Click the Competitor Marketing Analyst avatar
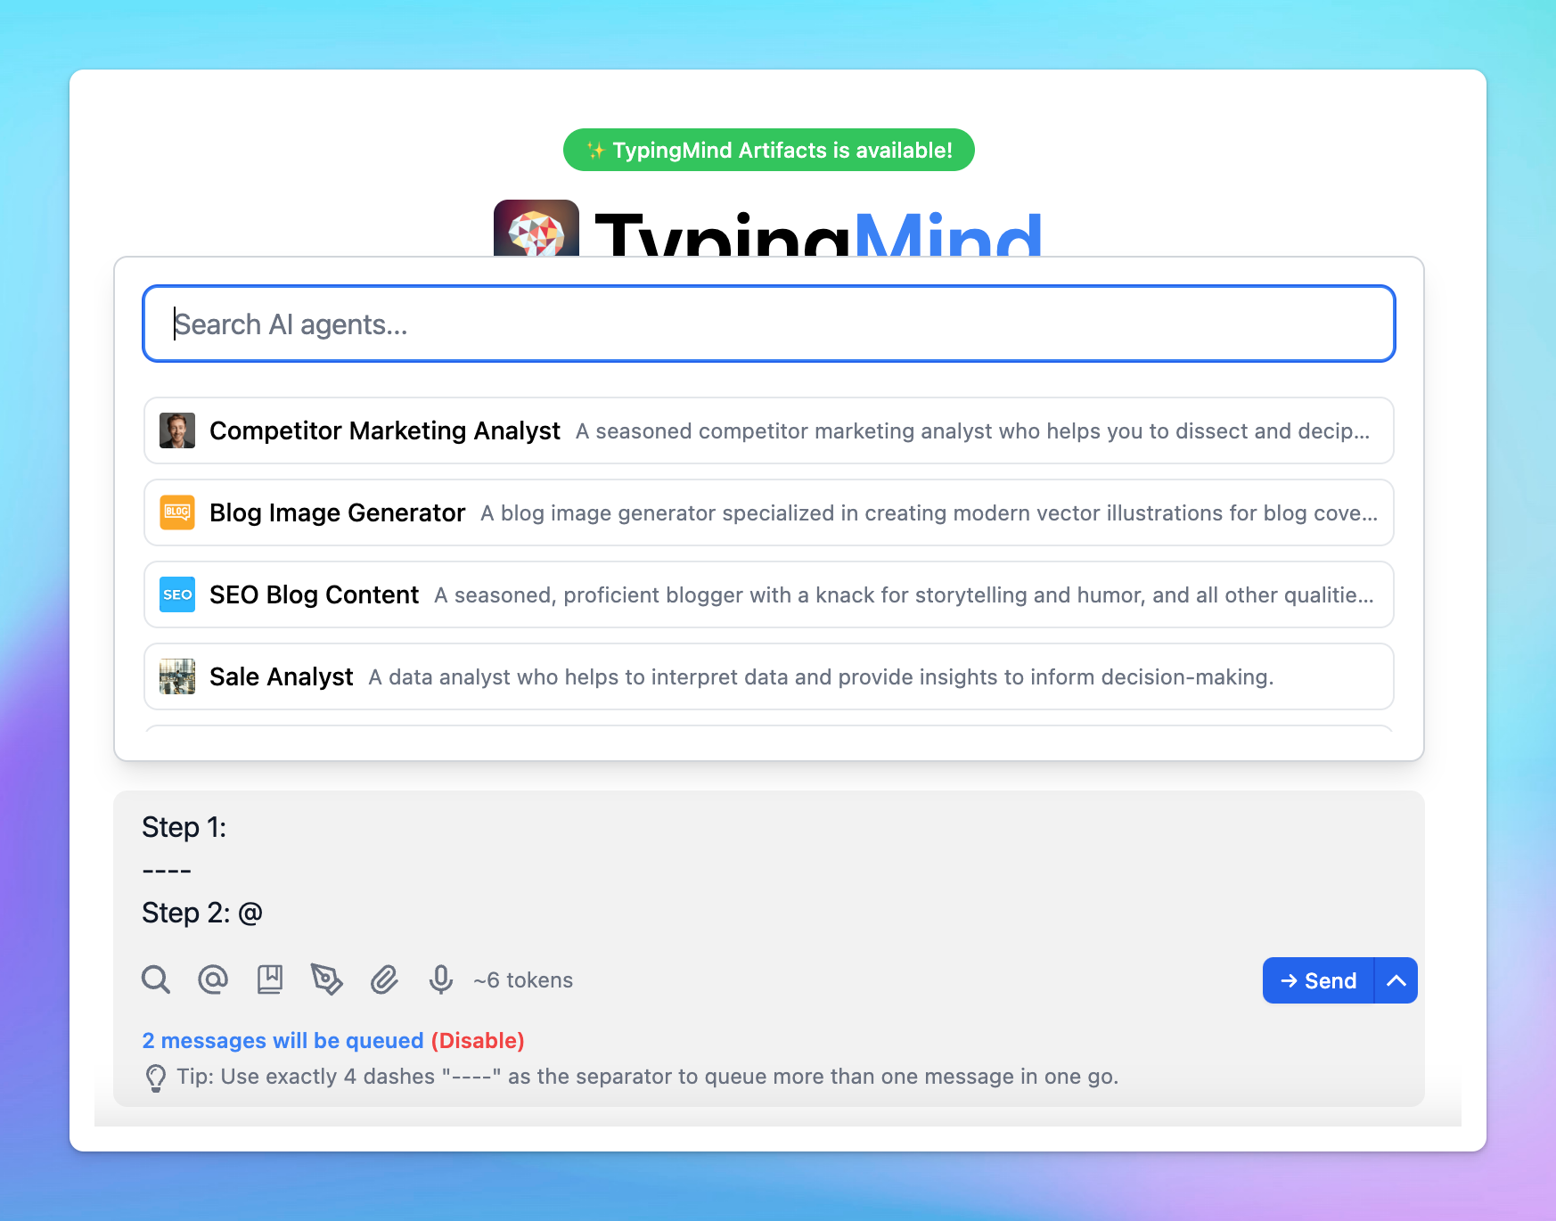Image resolution: width=1556 pixels, height=1221 pixels. (x=177, y=430)
